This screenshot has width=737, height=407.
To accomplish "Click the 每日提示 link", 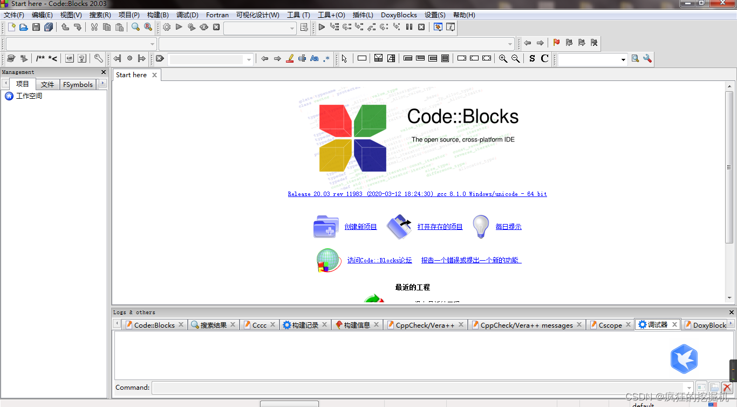I will 509,227.
